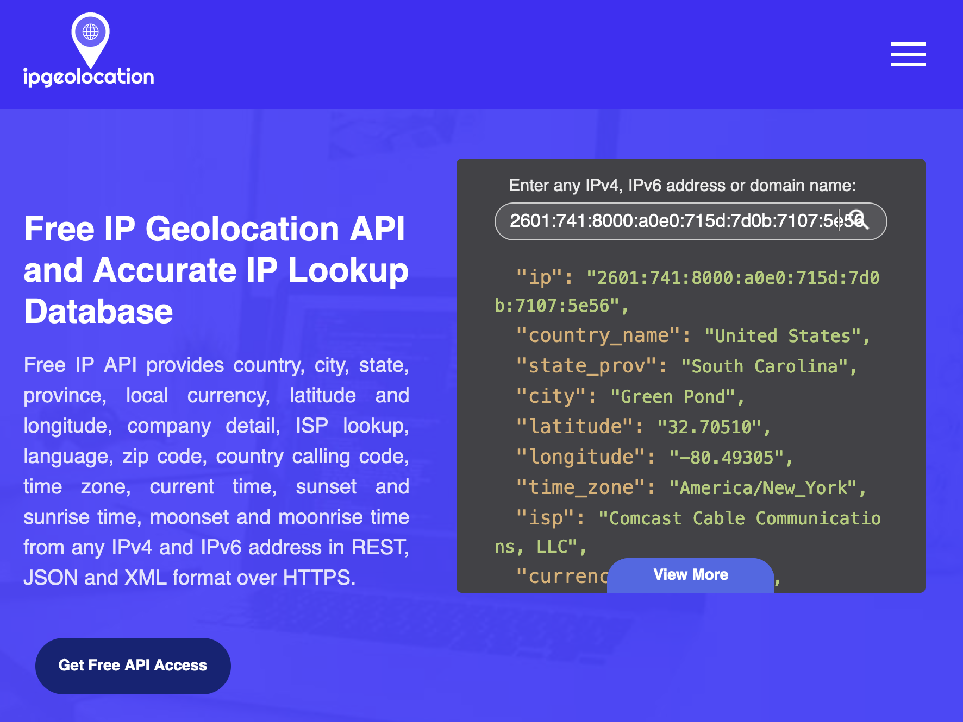
Task: Click the 'Enter any IPv4, IPv6 address' label
Action: pos(683,186)
